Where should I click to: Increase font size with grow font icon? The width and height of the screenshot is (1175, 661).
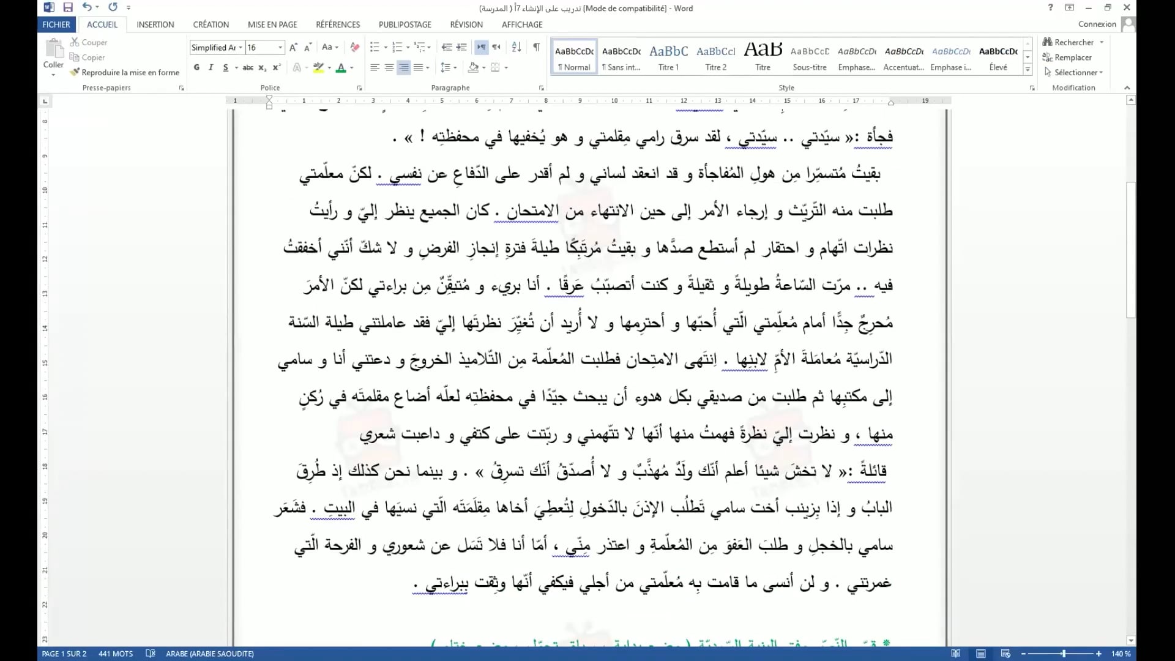[x=293, y=47]
